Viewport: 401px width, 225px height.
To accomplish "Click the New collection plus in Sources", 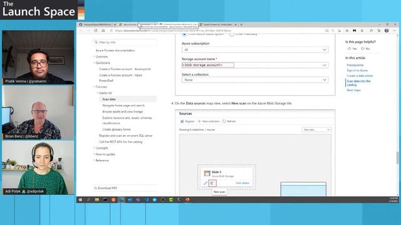I will (199, 121).
